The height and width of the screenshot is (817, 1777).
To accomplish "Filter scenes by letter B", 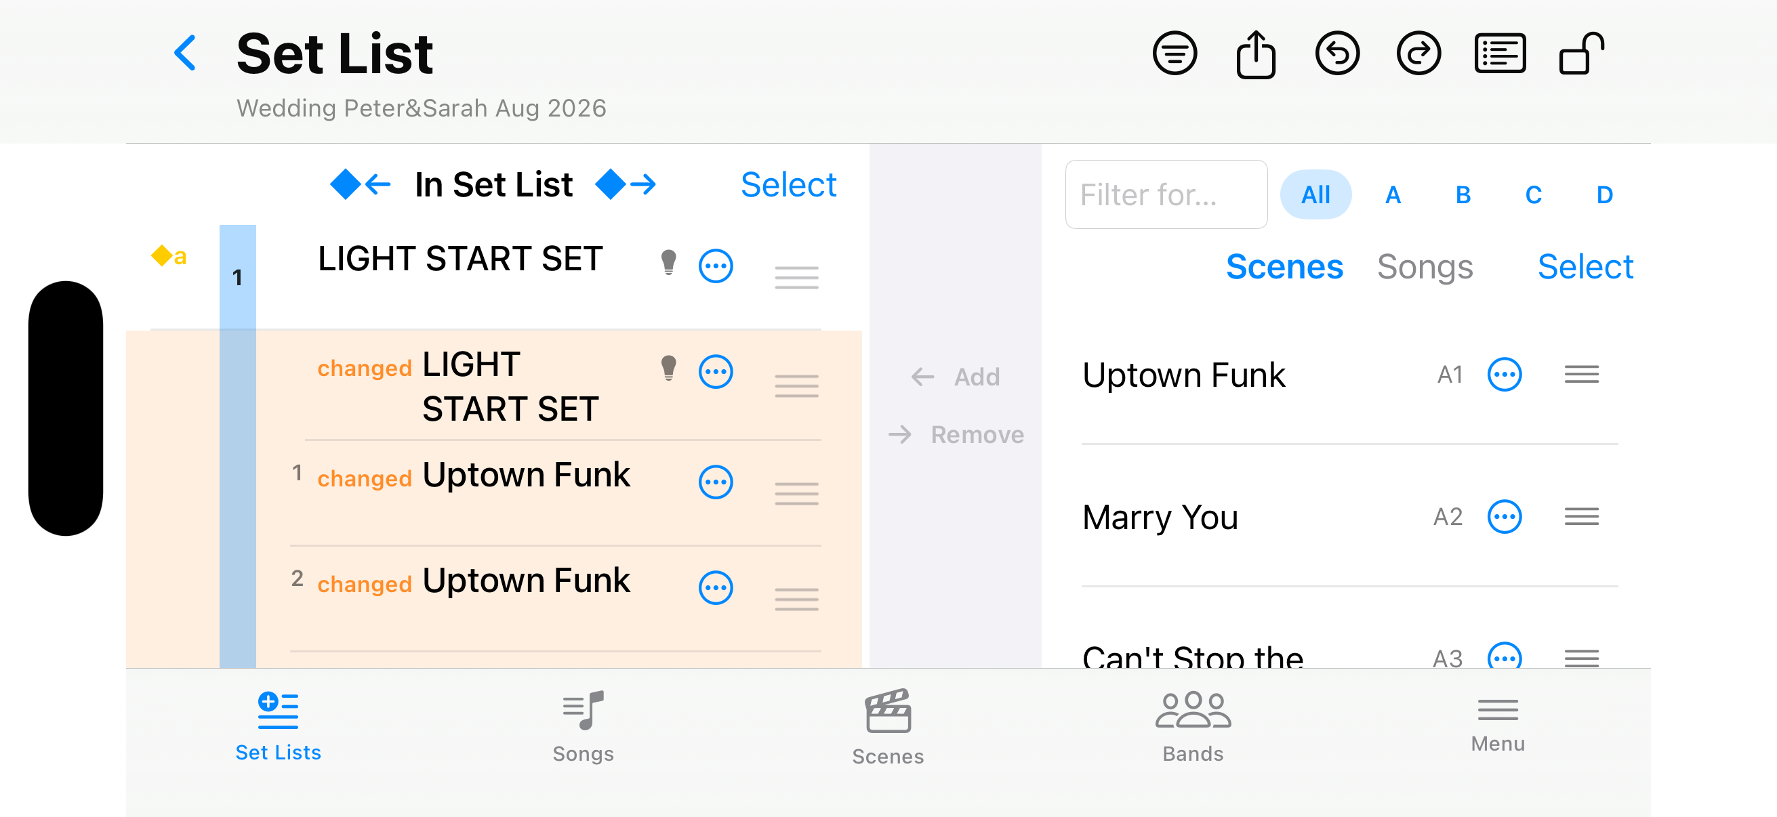I will pyautogui.click(x=1463, y=195).
